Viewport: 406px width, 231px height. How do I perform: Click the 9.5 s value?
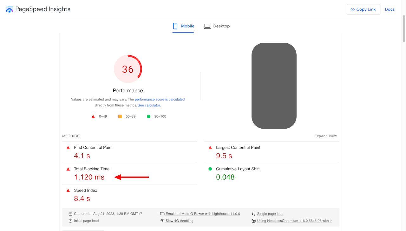224,156
